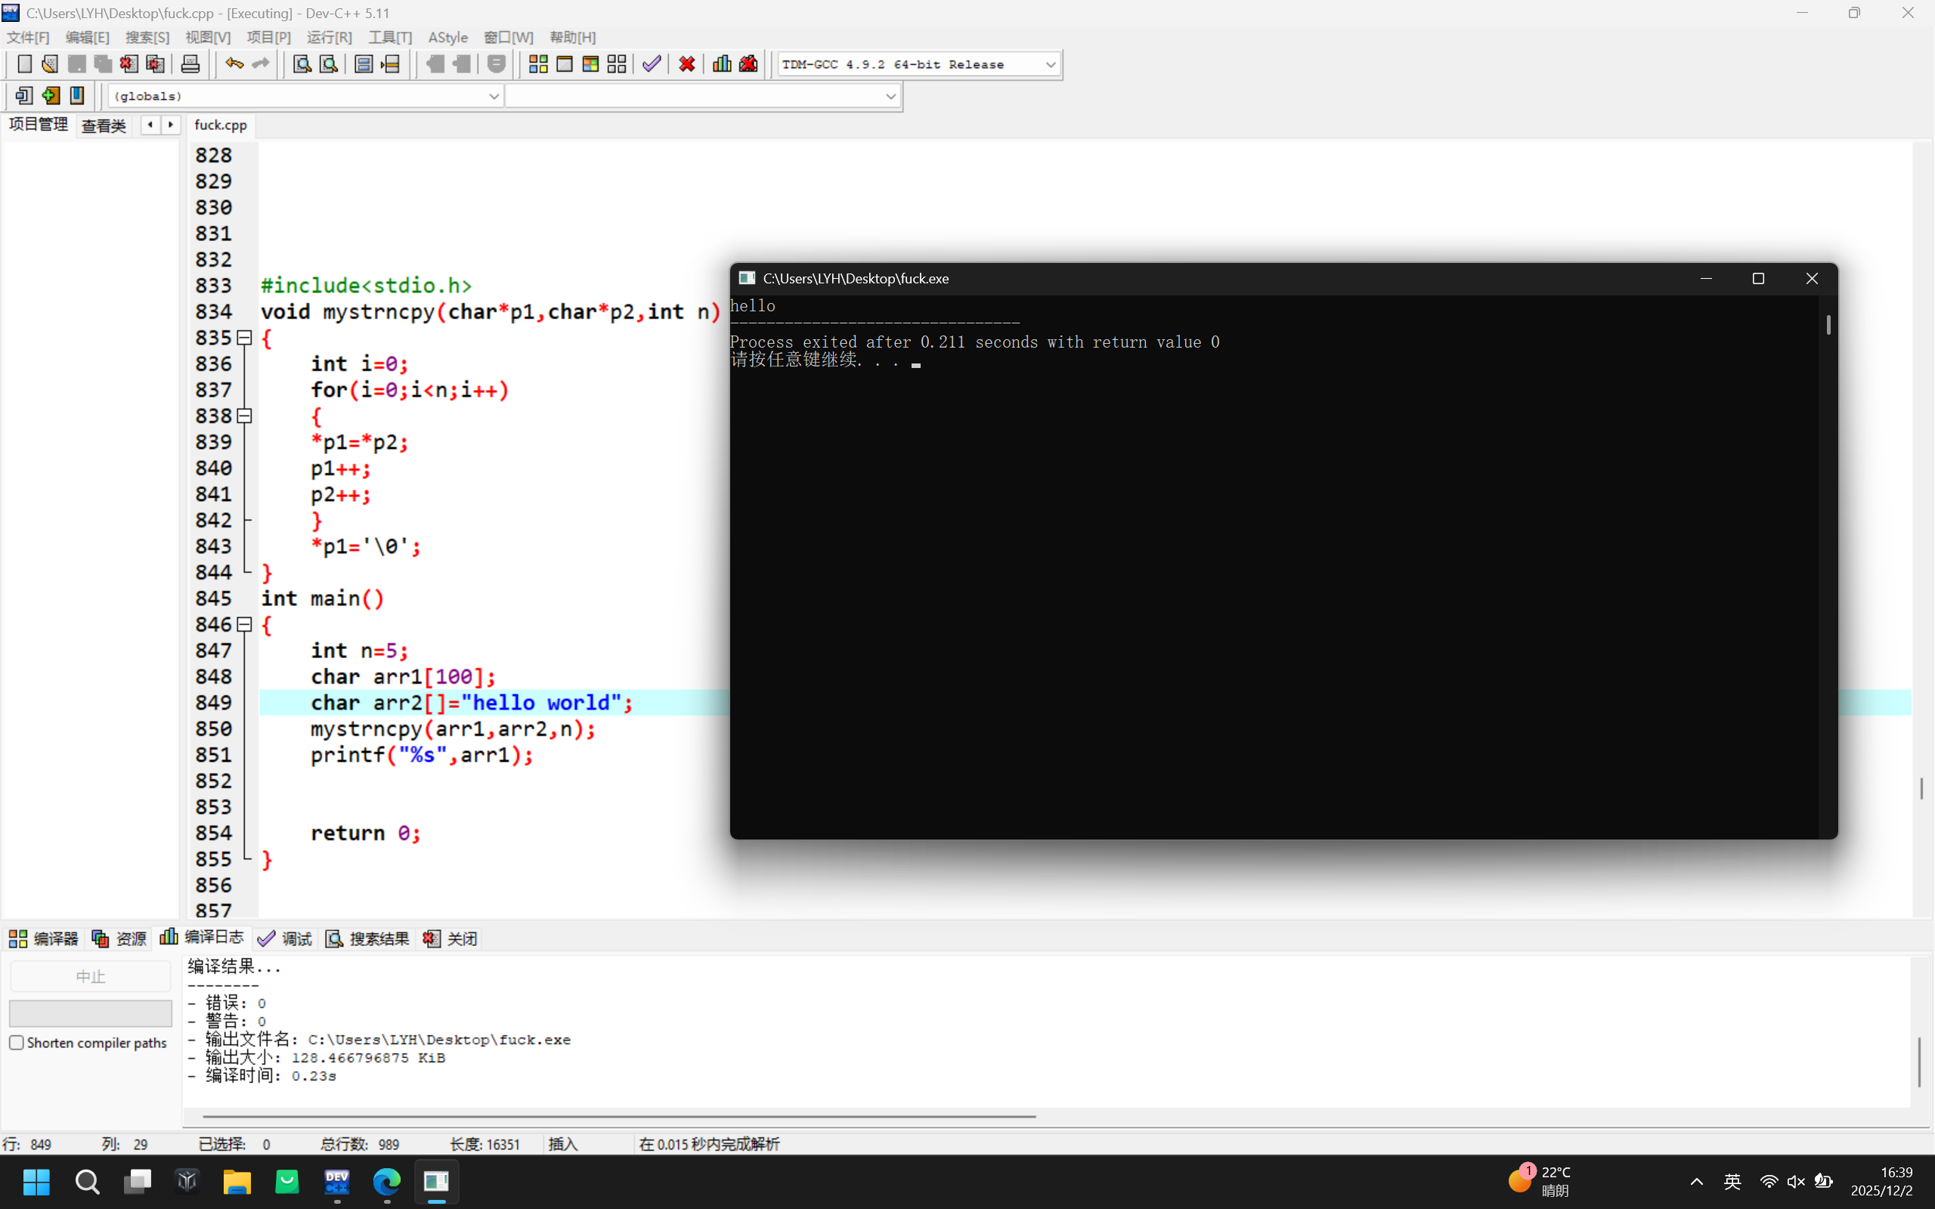Switch to the 编译器 bottom tab
Viewport: 1935px width, 1209px height.
(44, 938)
